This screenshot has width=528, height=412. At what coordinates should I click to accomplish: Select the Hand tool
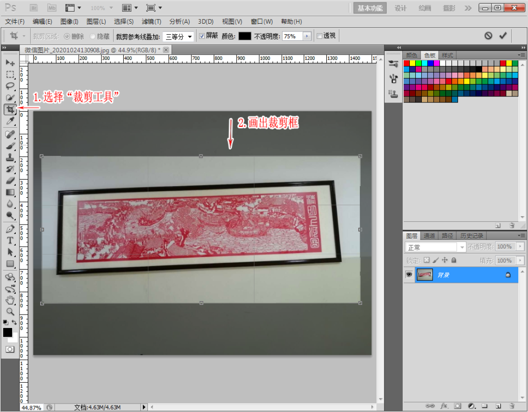[x=10, y=300]
